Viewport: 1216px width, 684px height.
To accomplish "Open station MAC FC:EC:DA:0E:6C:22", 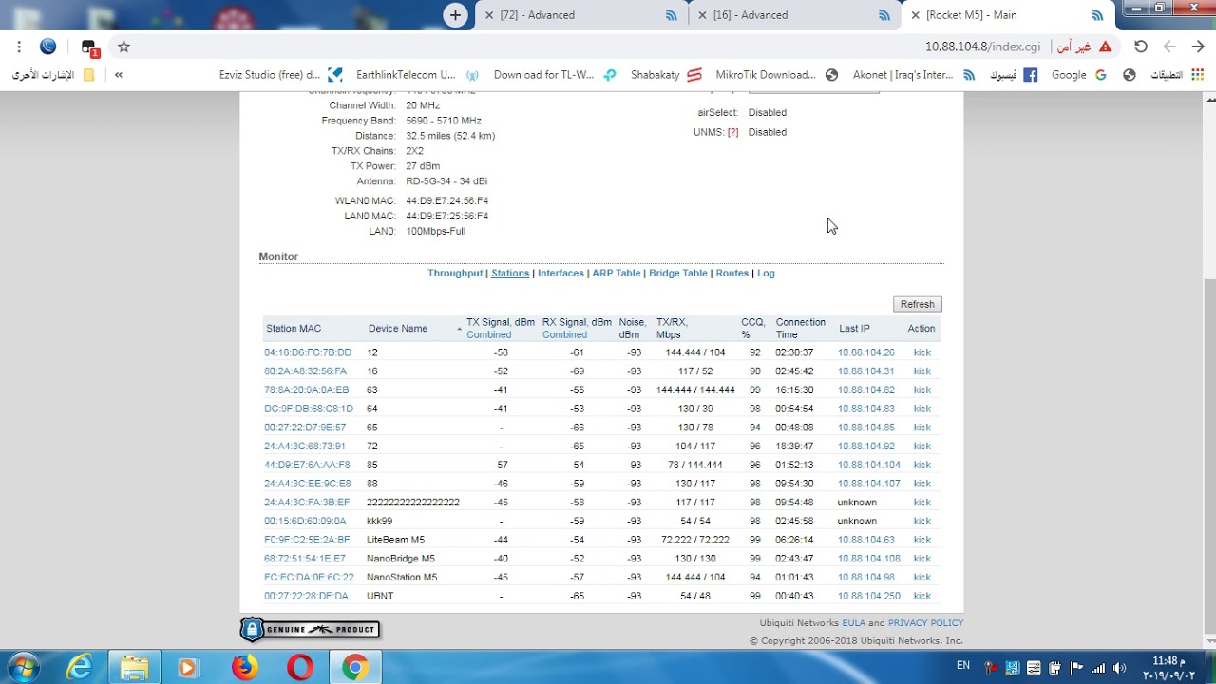I will (309, 578).
